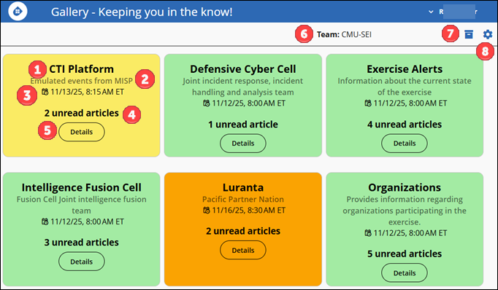
Task: Click the 'Team: CMU-SEI' label
Action: (x=344, y=34)
